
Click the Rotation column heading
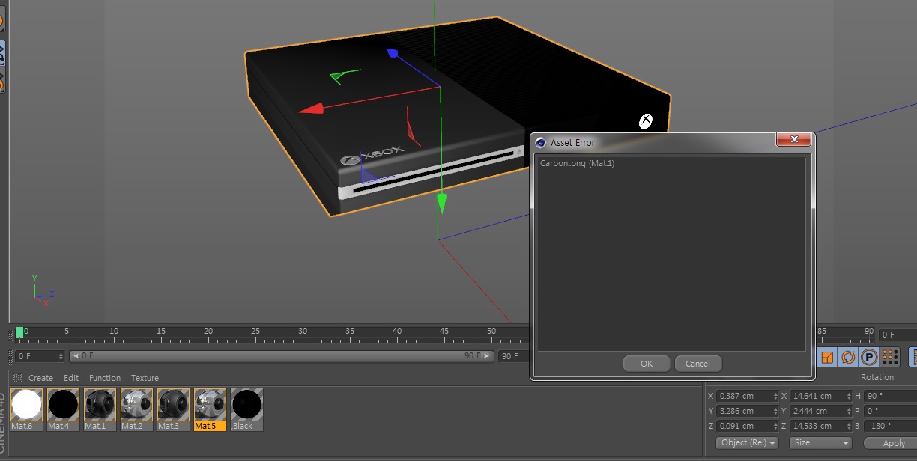[877, 377]
